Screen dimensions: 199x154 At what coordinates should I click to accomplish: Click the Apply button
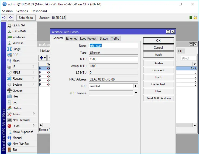pos(158,55)
